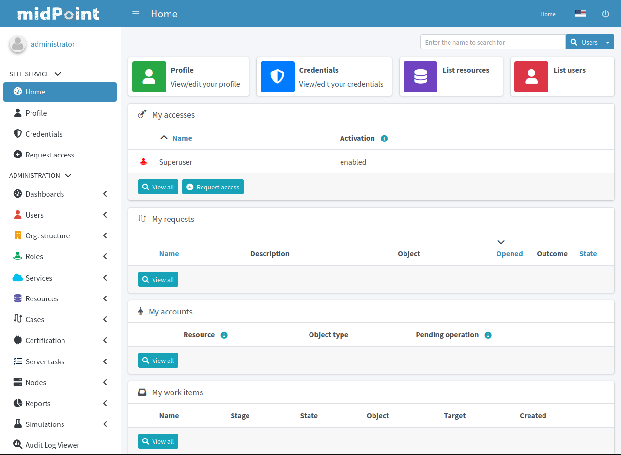Click Request access button under My accesses
This screenshot has height=455, width=621.
coord(213,188)
